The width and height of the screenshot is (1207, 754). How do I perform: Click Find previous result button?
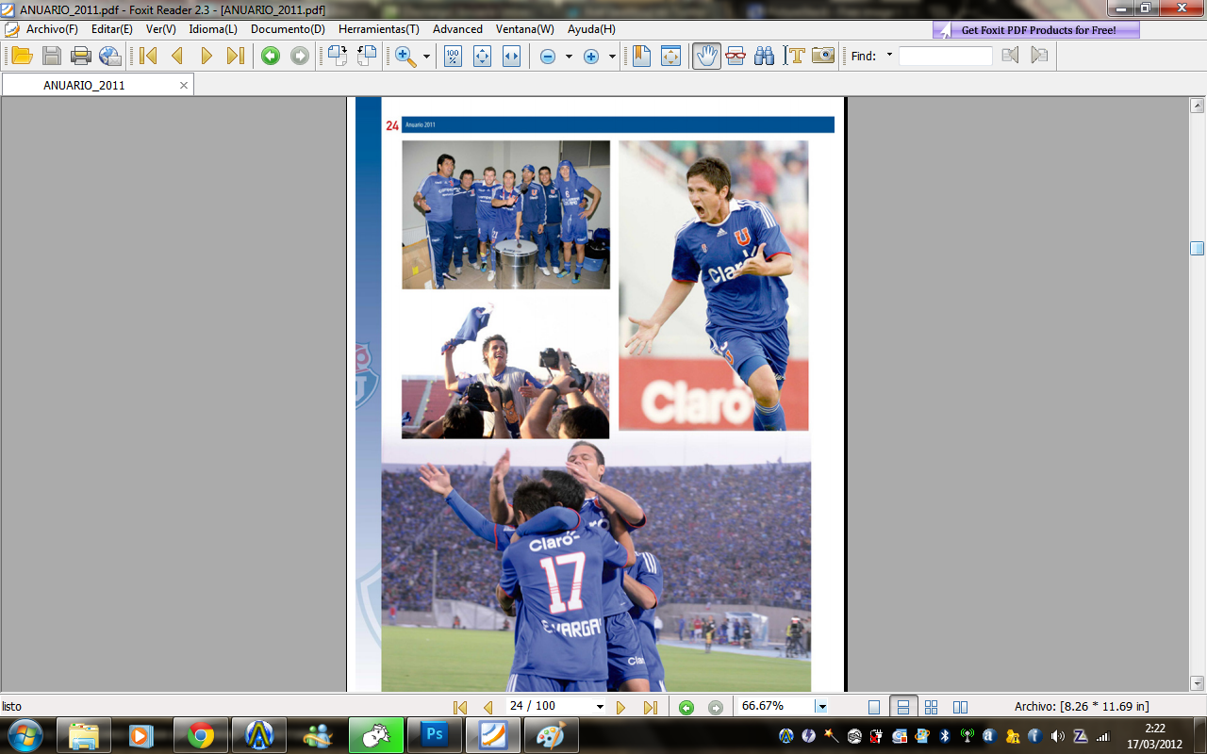(x=1010, y=56)
